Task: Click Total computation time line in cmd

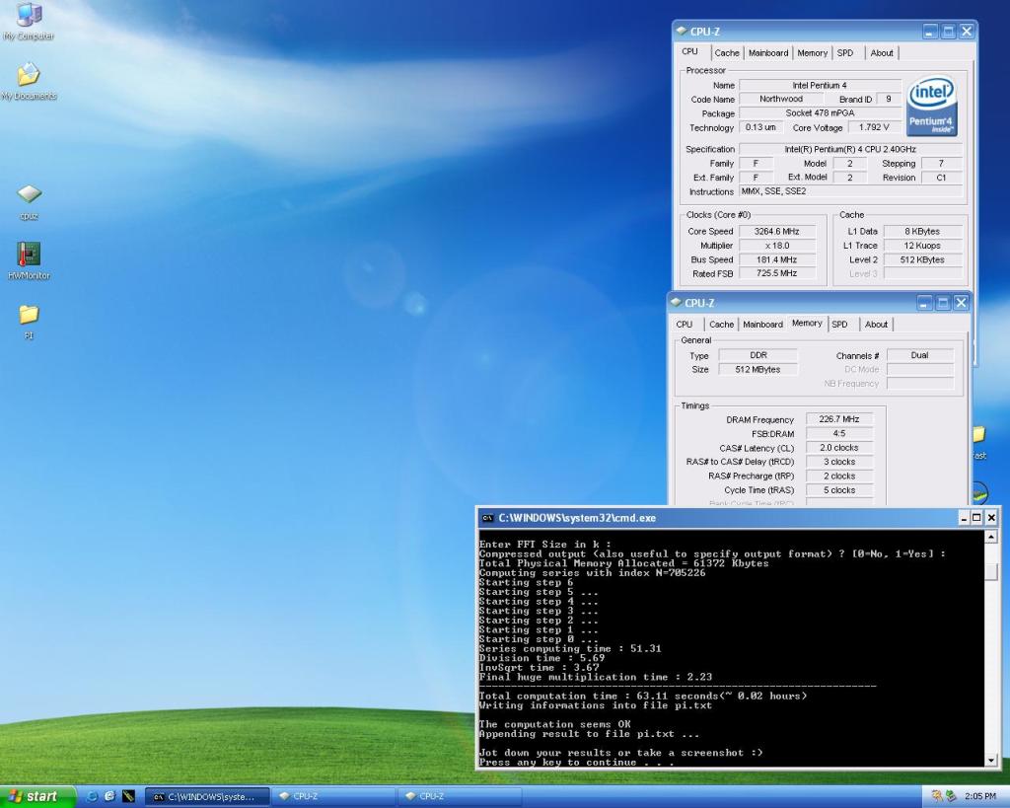Action: (x=643, y=696)
